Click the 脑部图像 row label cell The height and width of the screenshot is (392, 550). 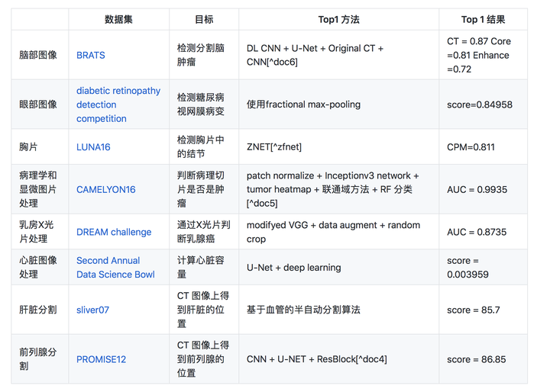tap(38, 55)
